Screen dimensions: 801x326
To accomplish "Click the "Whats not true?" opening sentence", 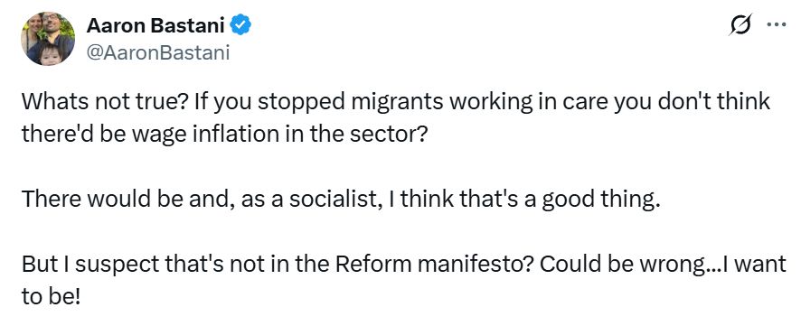I will (105, 103).
